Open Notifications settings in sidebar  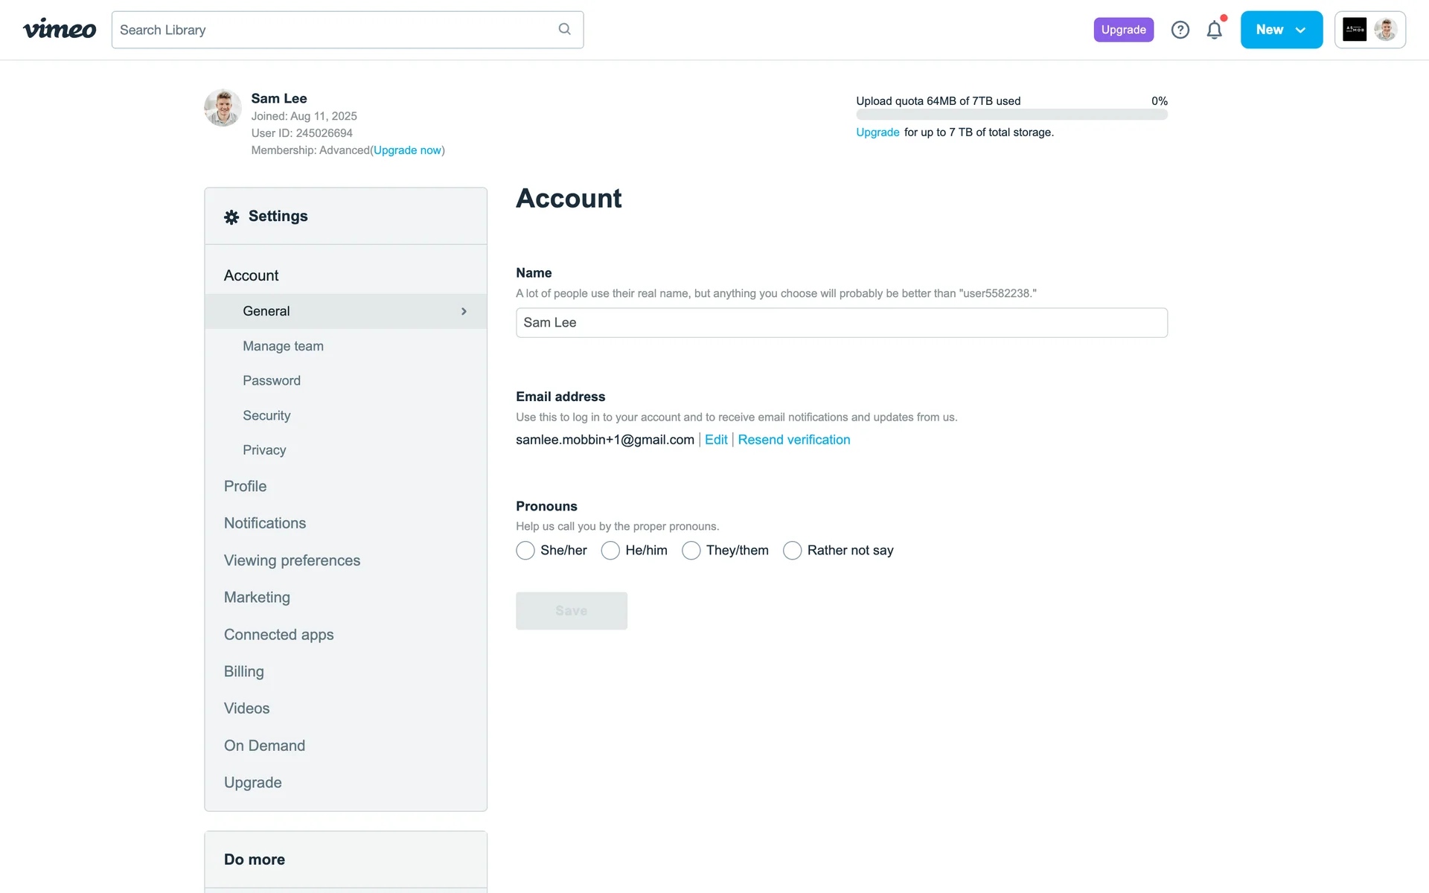264,523
